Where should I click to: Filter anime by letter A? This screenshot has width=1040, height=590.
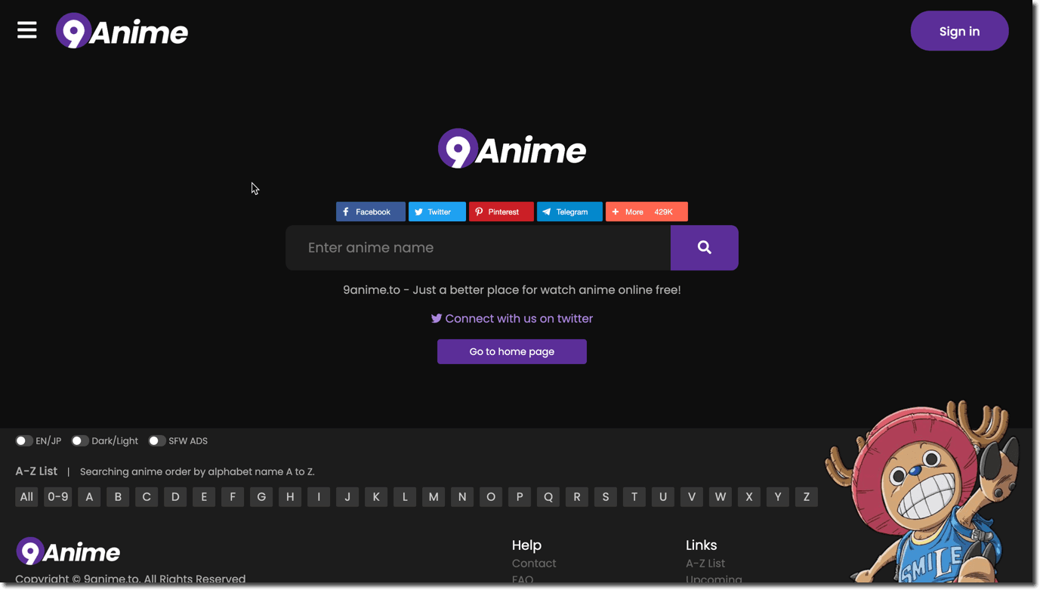[89, 497]
